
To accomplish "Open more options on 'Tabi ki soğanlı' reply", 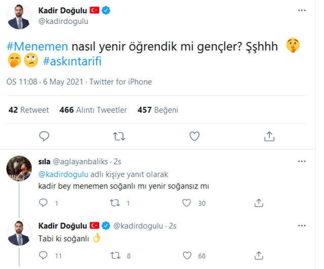I will [302, 225].
